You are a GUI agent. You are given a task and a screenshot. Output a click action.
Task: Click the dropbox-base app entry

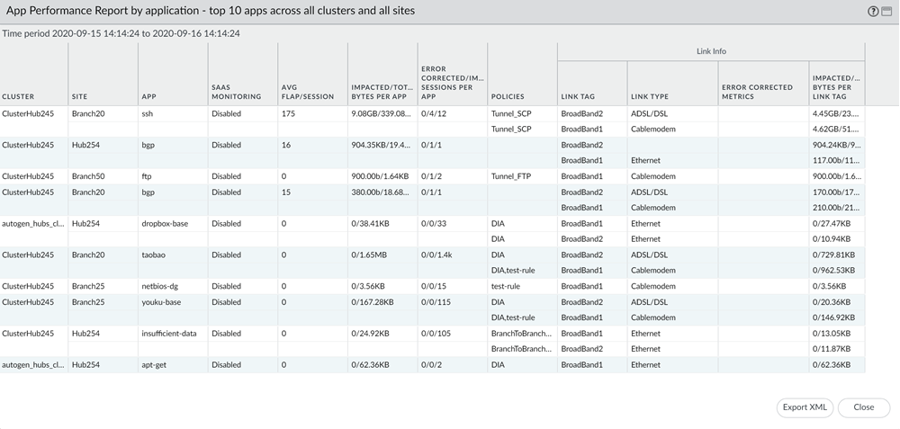point(165,223)
